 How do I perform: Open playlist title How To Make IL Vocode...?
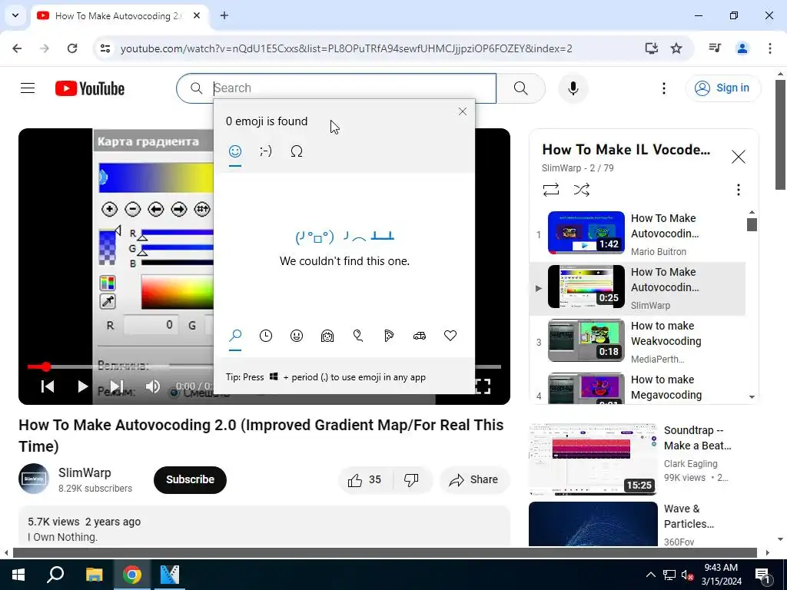626,150
